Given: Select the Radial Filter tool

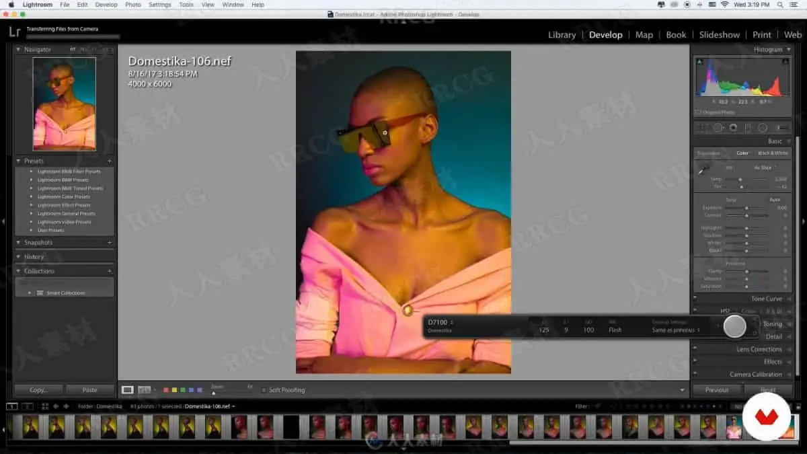Looking at the screenshot, I should (763, 128).
